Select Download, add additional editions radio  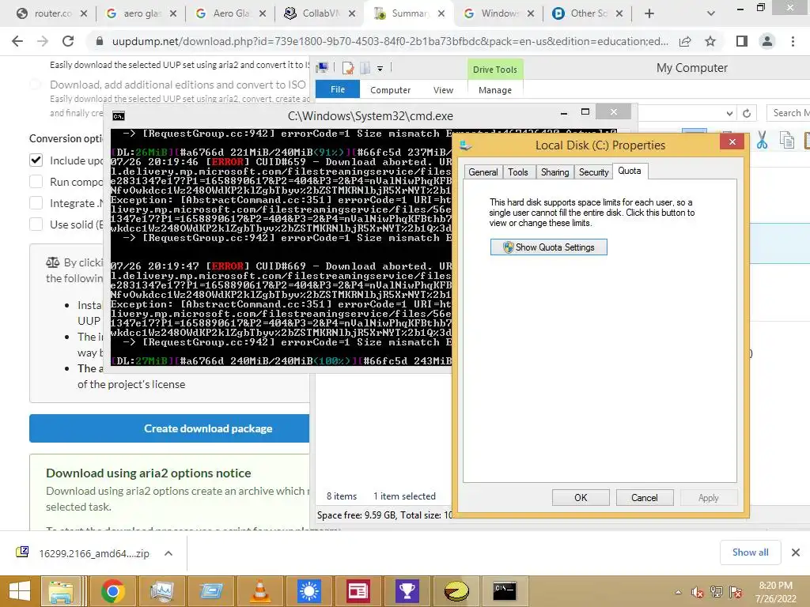click(x=35, y=84)
